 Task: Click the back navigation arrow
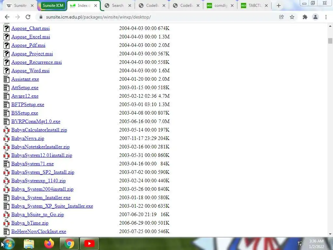click(7, 17)
